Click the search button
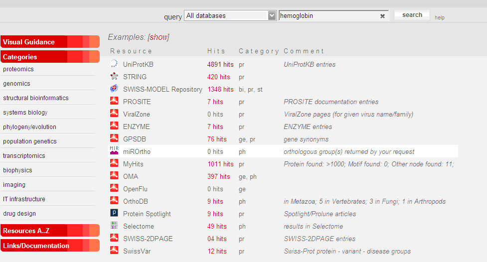 412,15
